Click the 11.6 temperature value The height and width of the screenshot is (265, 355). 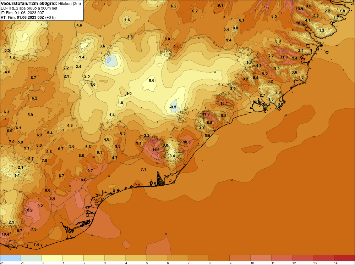point(156,150)
